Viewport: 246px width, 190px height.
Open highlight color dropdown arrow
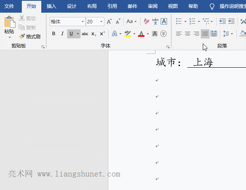[134, 34]
